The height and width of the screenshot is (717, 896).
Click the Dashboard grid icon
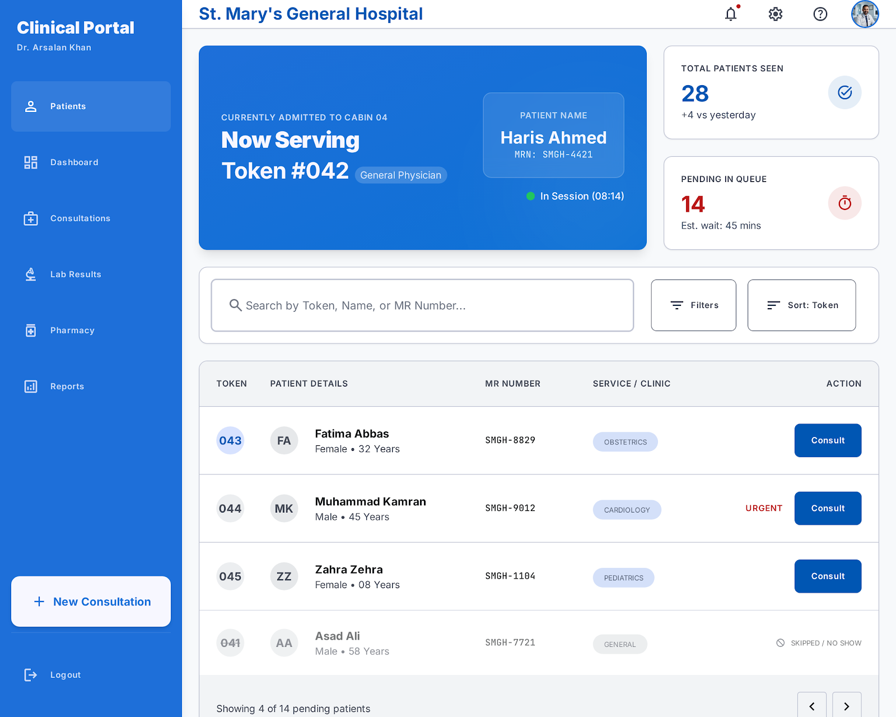click(31, 162)
